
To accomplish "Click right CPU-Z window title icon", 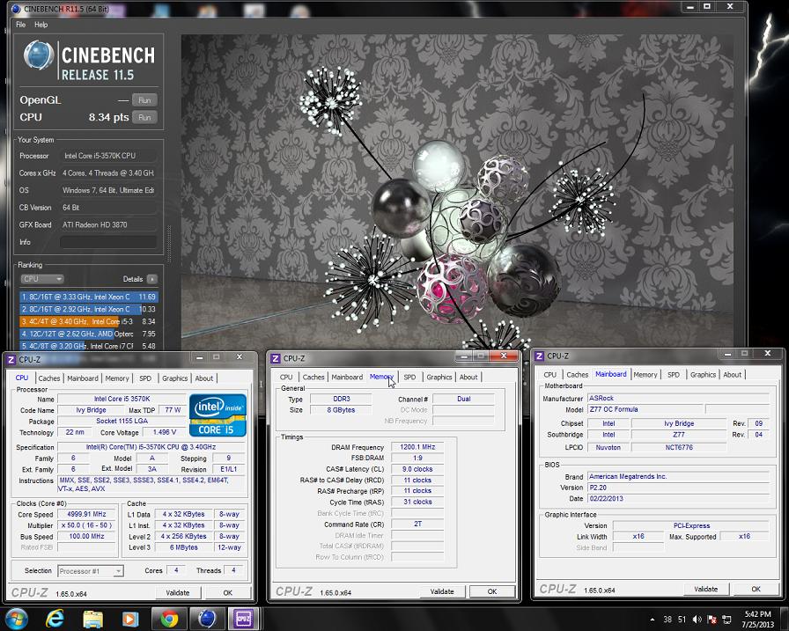I will click(540, 356).
